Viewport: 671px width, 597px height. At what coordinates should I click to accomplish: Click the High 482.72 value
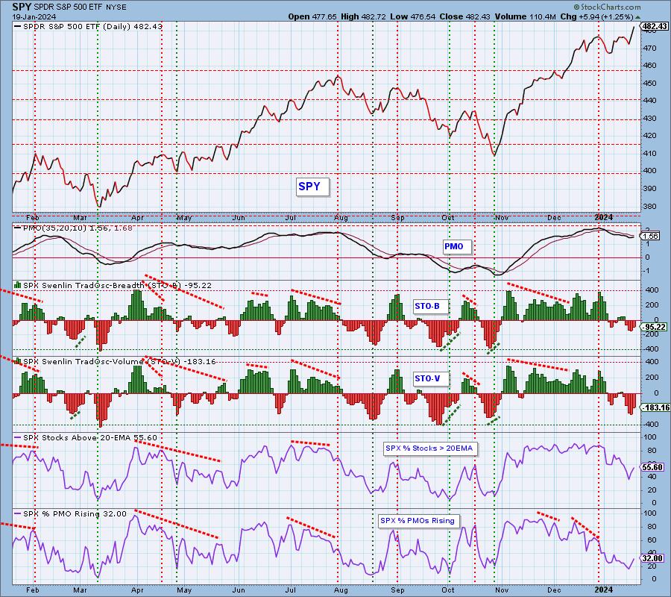point(363,16)
